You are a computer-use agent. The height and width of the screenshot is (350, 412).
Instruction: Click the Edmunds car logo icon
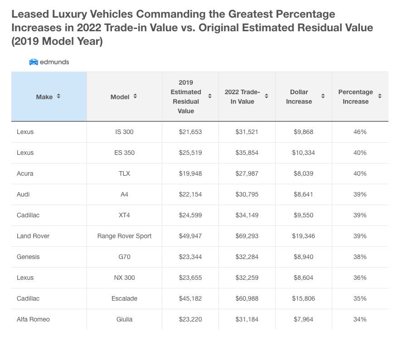click(34, 62)
